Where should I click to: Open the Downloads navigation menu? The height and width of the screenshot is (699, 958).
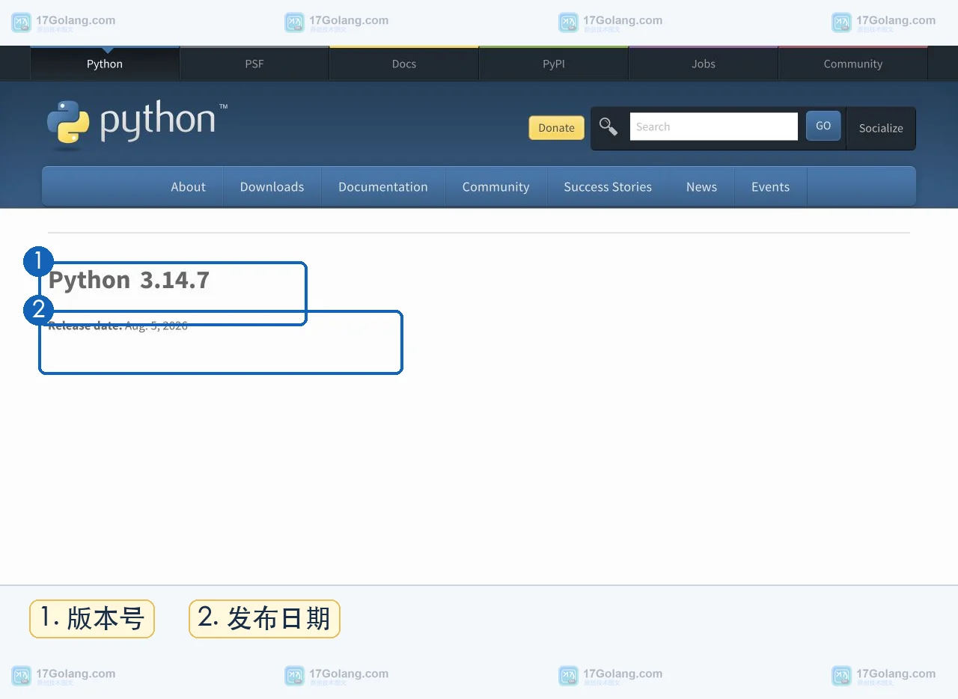272,187
